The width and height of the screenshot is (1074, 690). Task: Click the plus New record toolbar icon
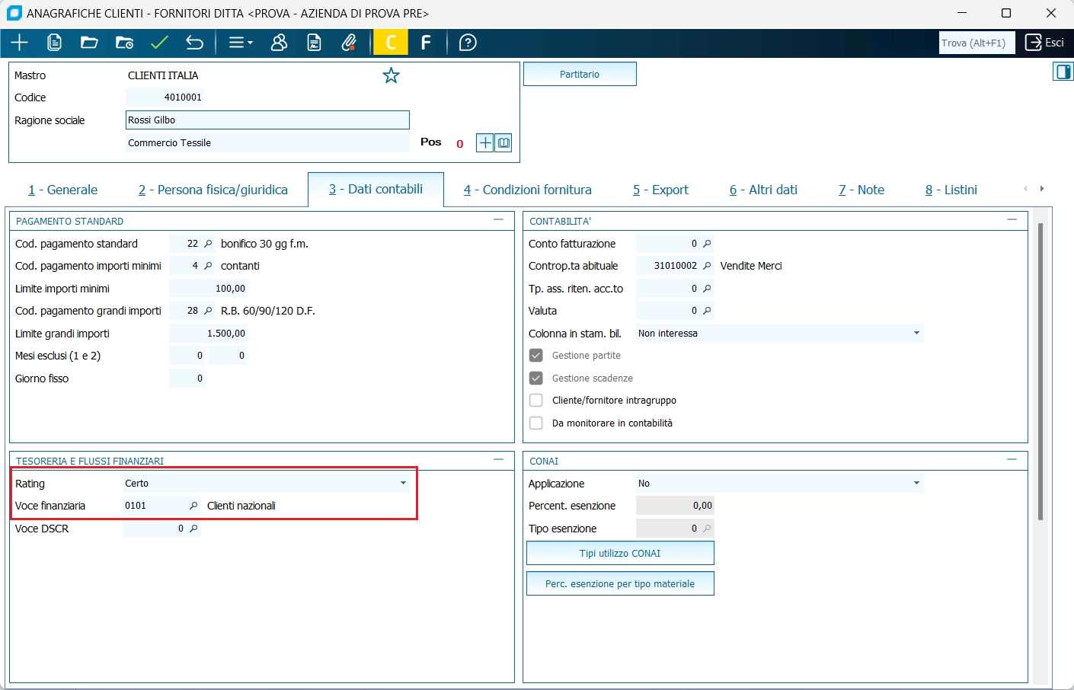19,43
